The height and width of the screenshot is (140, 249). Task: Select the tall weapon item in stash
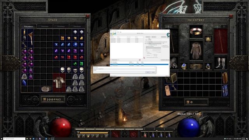(31, 38)
